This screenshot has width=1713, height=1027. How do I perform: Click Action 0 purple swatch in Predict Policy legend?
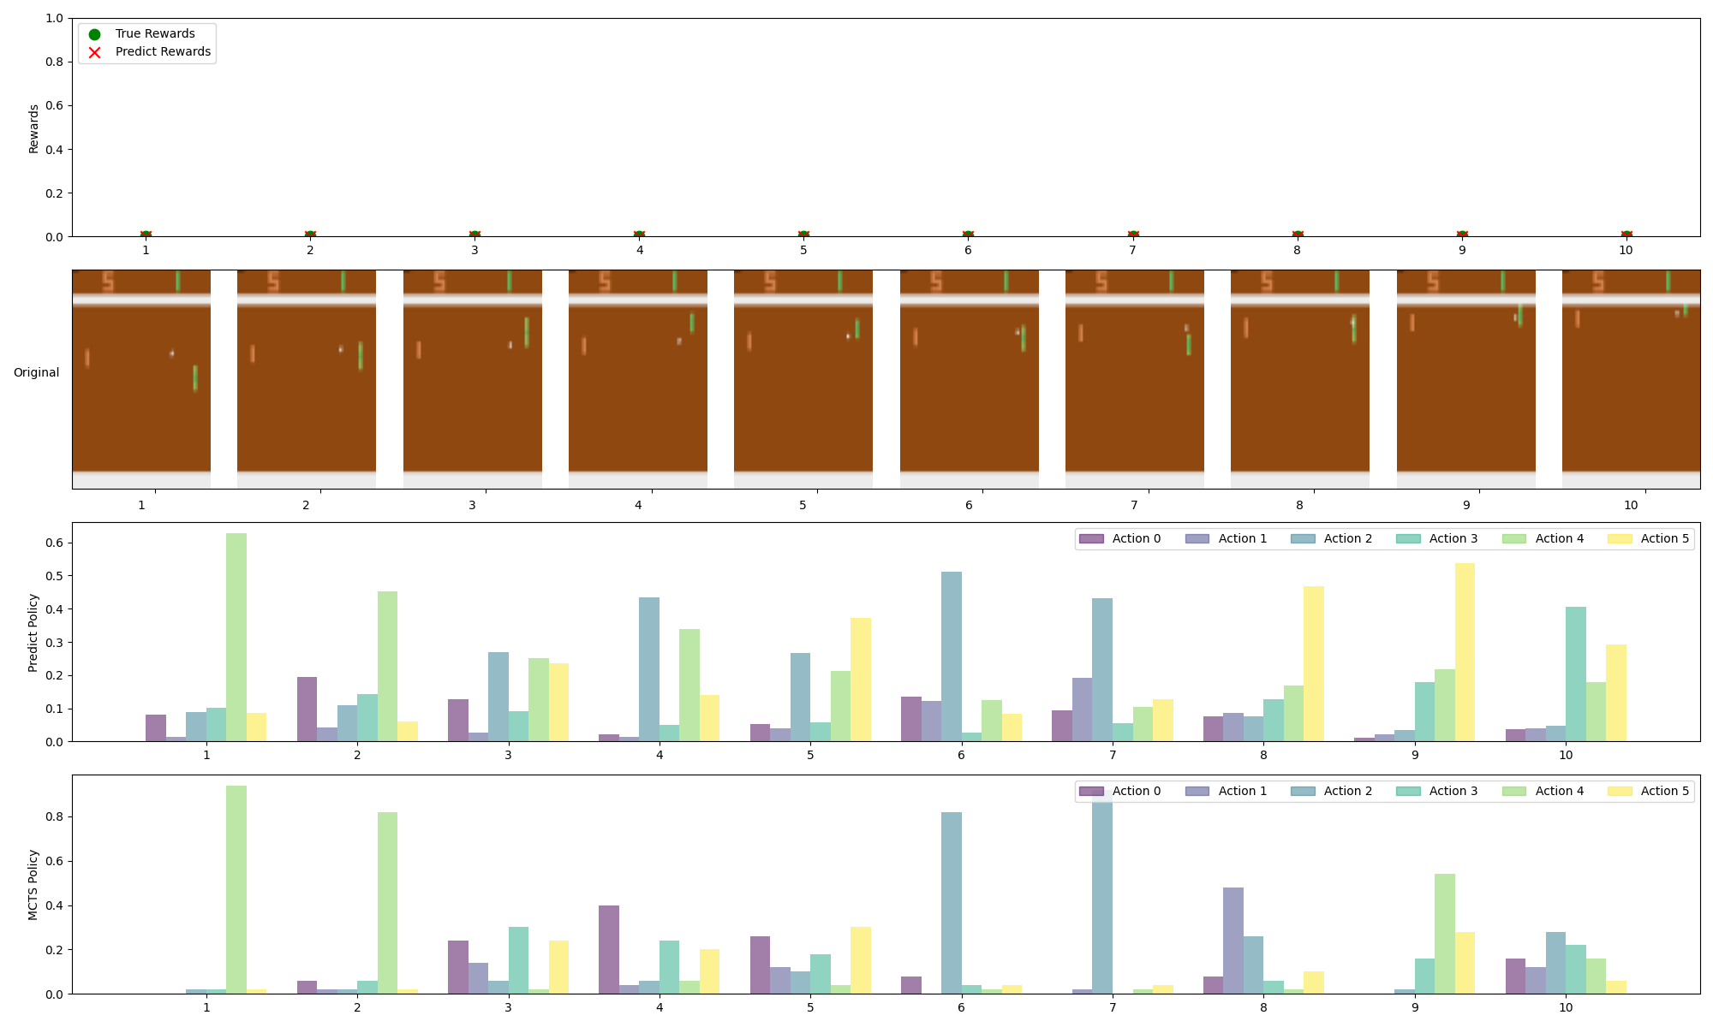[x=1091, y=538]
